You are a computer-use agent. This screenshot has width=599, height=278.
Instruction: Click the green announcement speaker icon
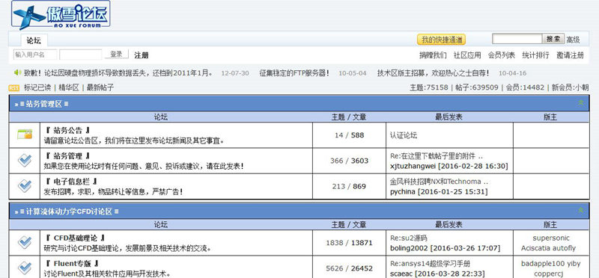point(17,72)
